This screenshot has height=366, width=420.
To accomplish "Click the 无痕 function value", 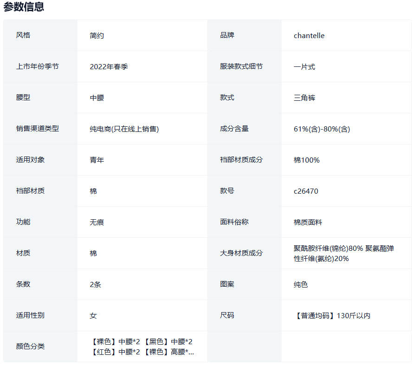I will click(x=97, y=222).
